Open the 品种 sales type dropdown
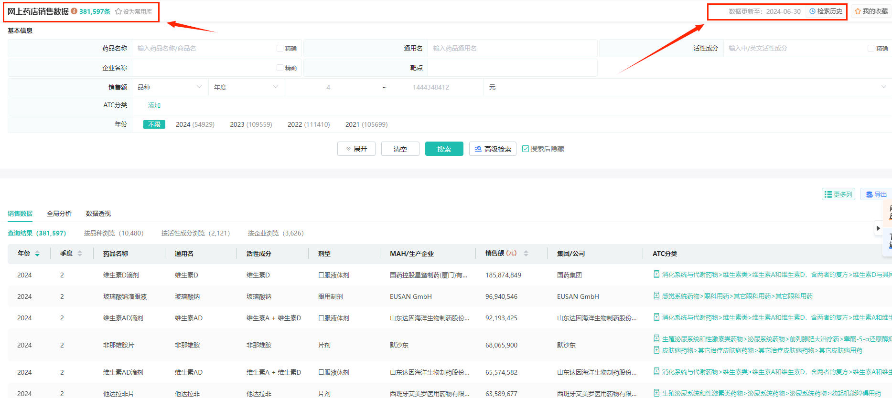 tap(170, 87)
